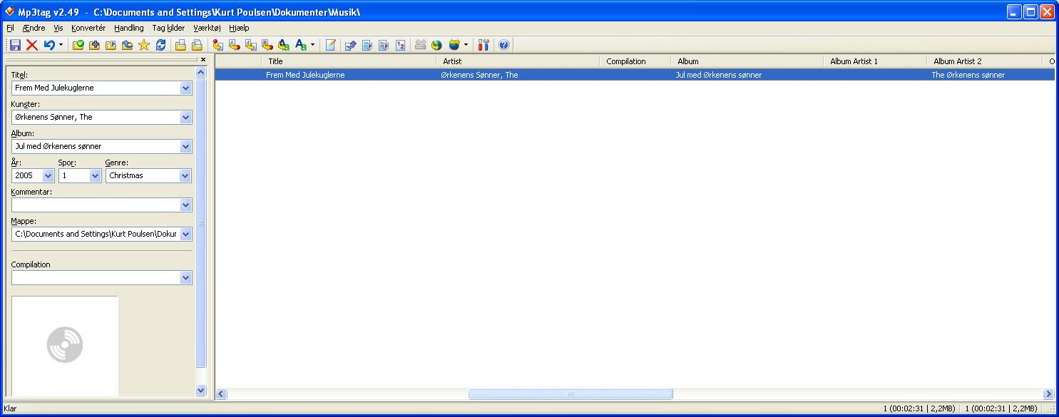
Task: Expand the Titel dropdown list
Action: point(186,88)
